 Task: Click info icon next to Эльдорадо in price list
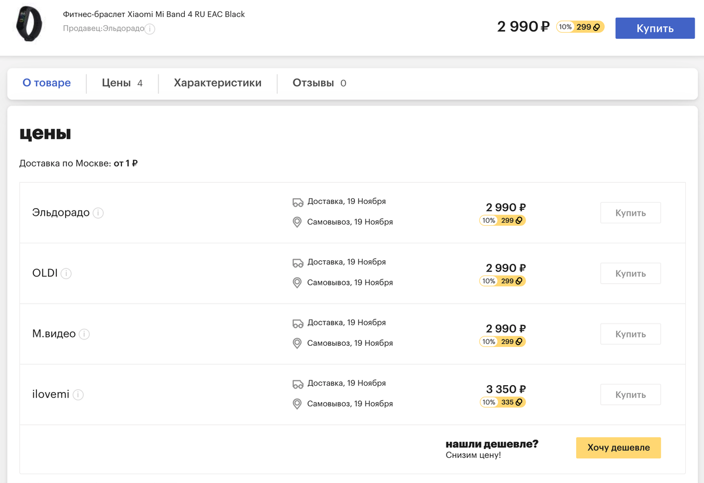(x=99, y=213)
